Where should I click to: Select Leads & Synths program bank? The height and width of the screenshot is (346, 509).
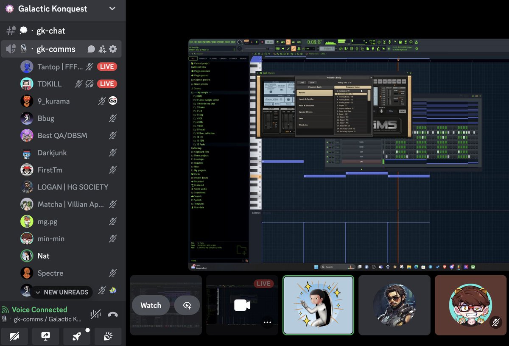[x=315, y=99]
